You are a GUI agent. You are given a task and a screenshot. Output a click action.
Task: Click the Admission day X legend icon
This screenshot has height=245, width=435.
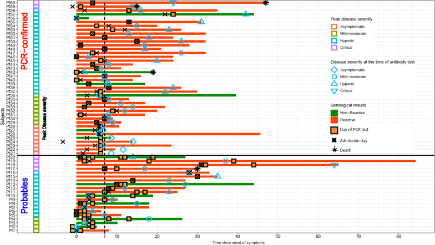(334, 140)
